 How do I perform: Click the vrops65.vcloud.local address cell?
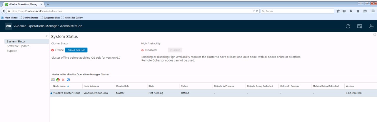click(x=96, y=93)
